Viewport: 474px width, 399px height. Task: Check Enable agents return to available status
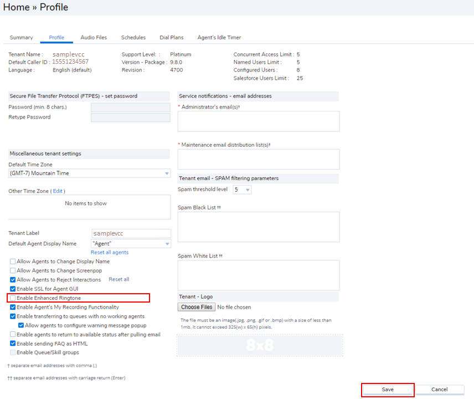tap(13, 334)
